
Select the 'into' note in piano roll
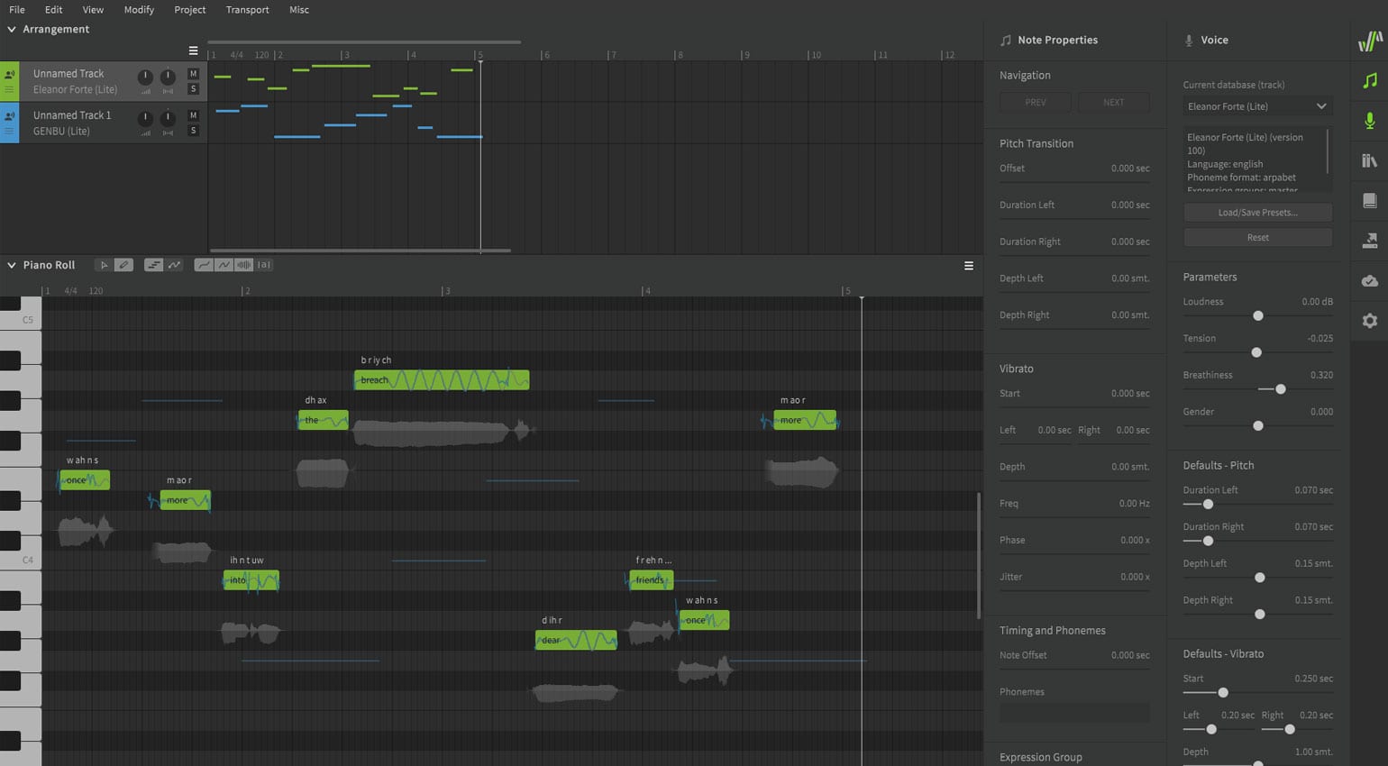coord(251,580)
